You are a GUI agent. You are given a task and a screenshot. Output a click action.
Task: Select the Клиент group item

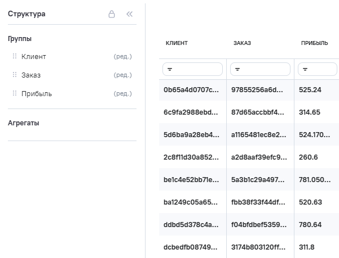coord(34,57)
